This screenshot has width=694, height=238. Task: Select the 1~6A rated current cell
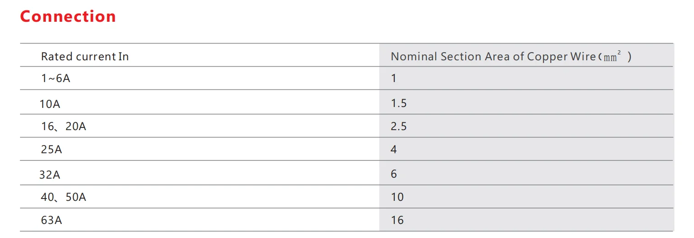[x=55, y=78]
